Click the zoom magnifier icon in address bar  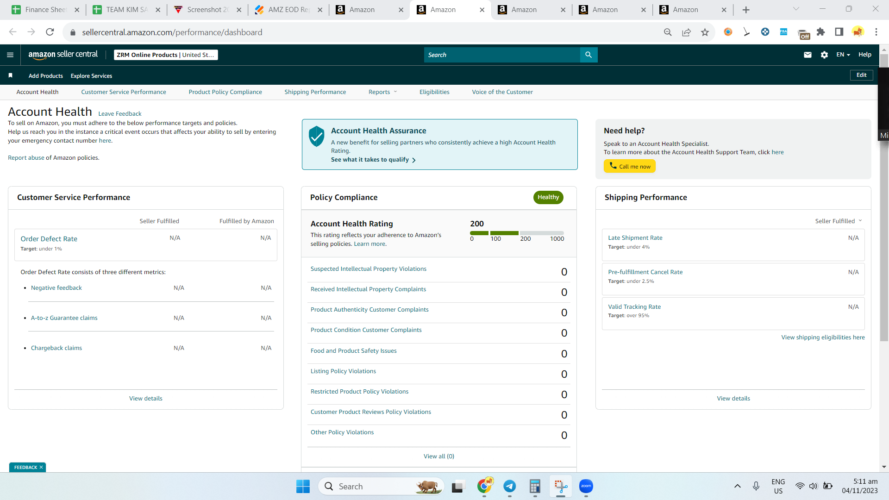coord(668,32)
